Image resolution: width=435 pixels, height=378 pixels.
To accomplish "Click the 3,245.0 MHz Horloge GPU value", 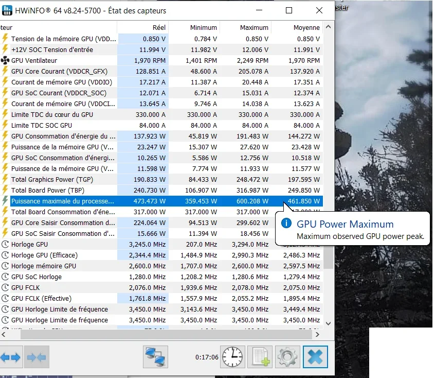I will pyautogui.click(x=147, y=245).
